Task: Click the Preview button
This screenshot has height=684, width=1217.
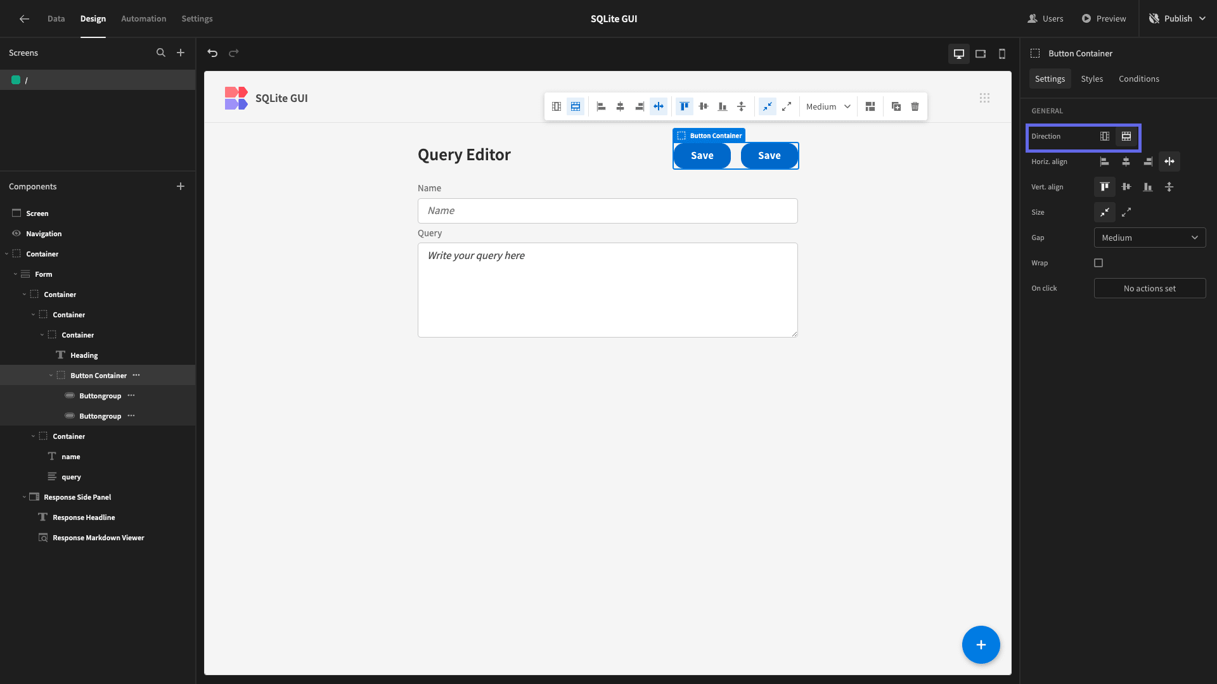Action: [x=1104, y=19]
